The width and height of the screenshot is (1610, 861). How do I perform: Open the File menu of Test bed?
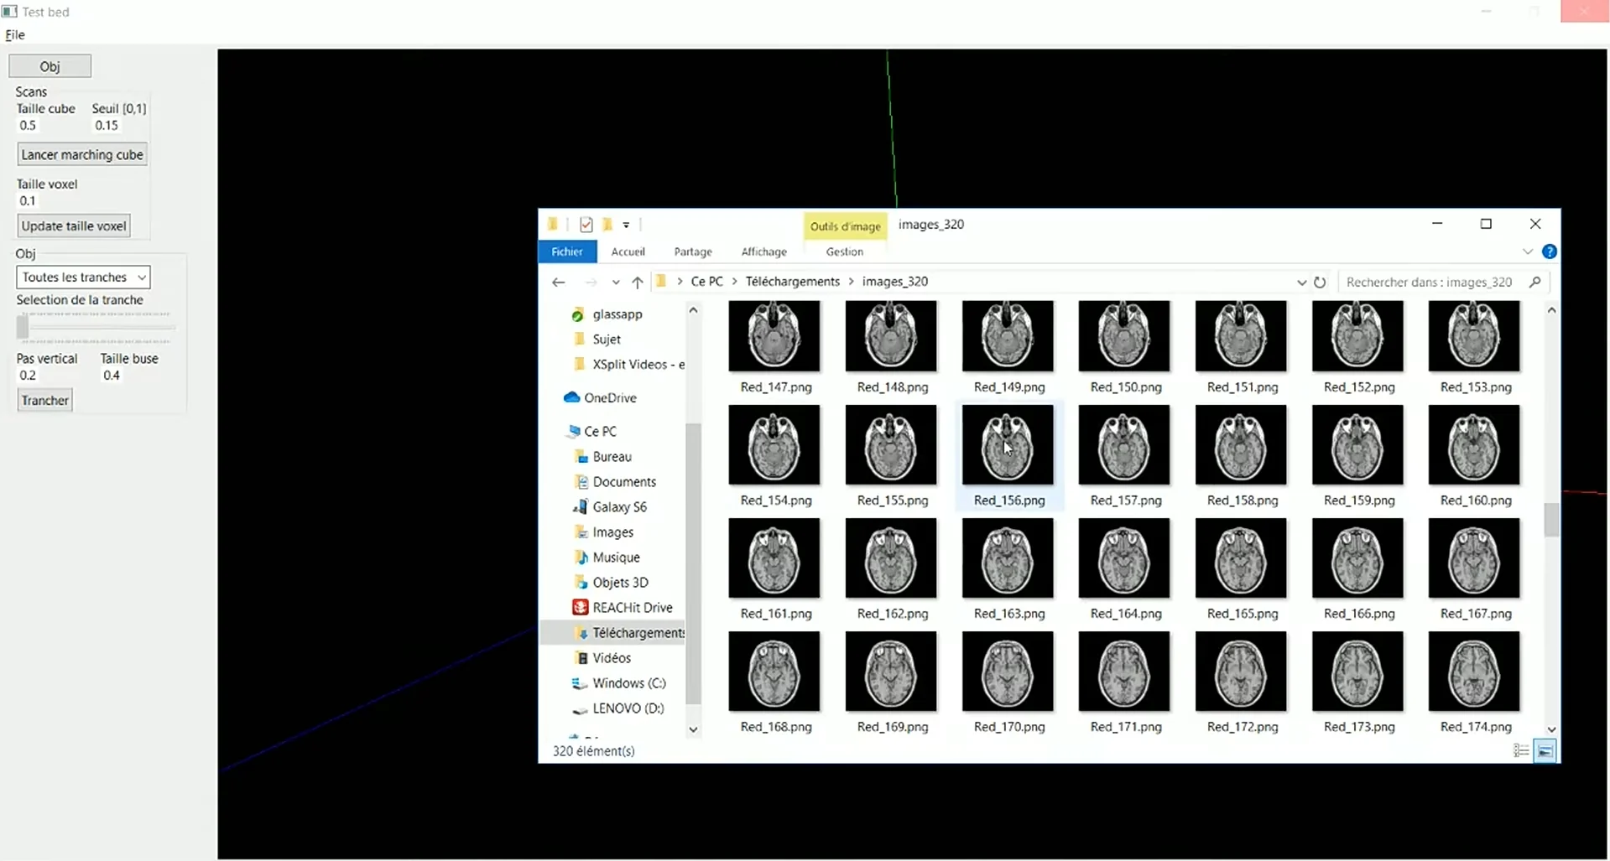pos(15,35)
